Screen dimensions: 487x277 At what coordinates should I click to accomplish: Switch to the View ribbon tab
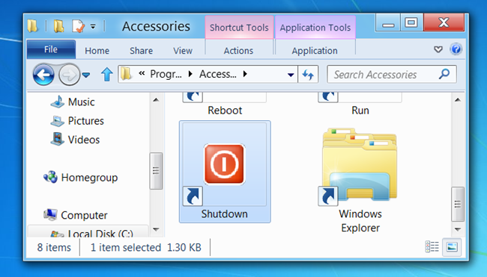click(x=183, y=51)
